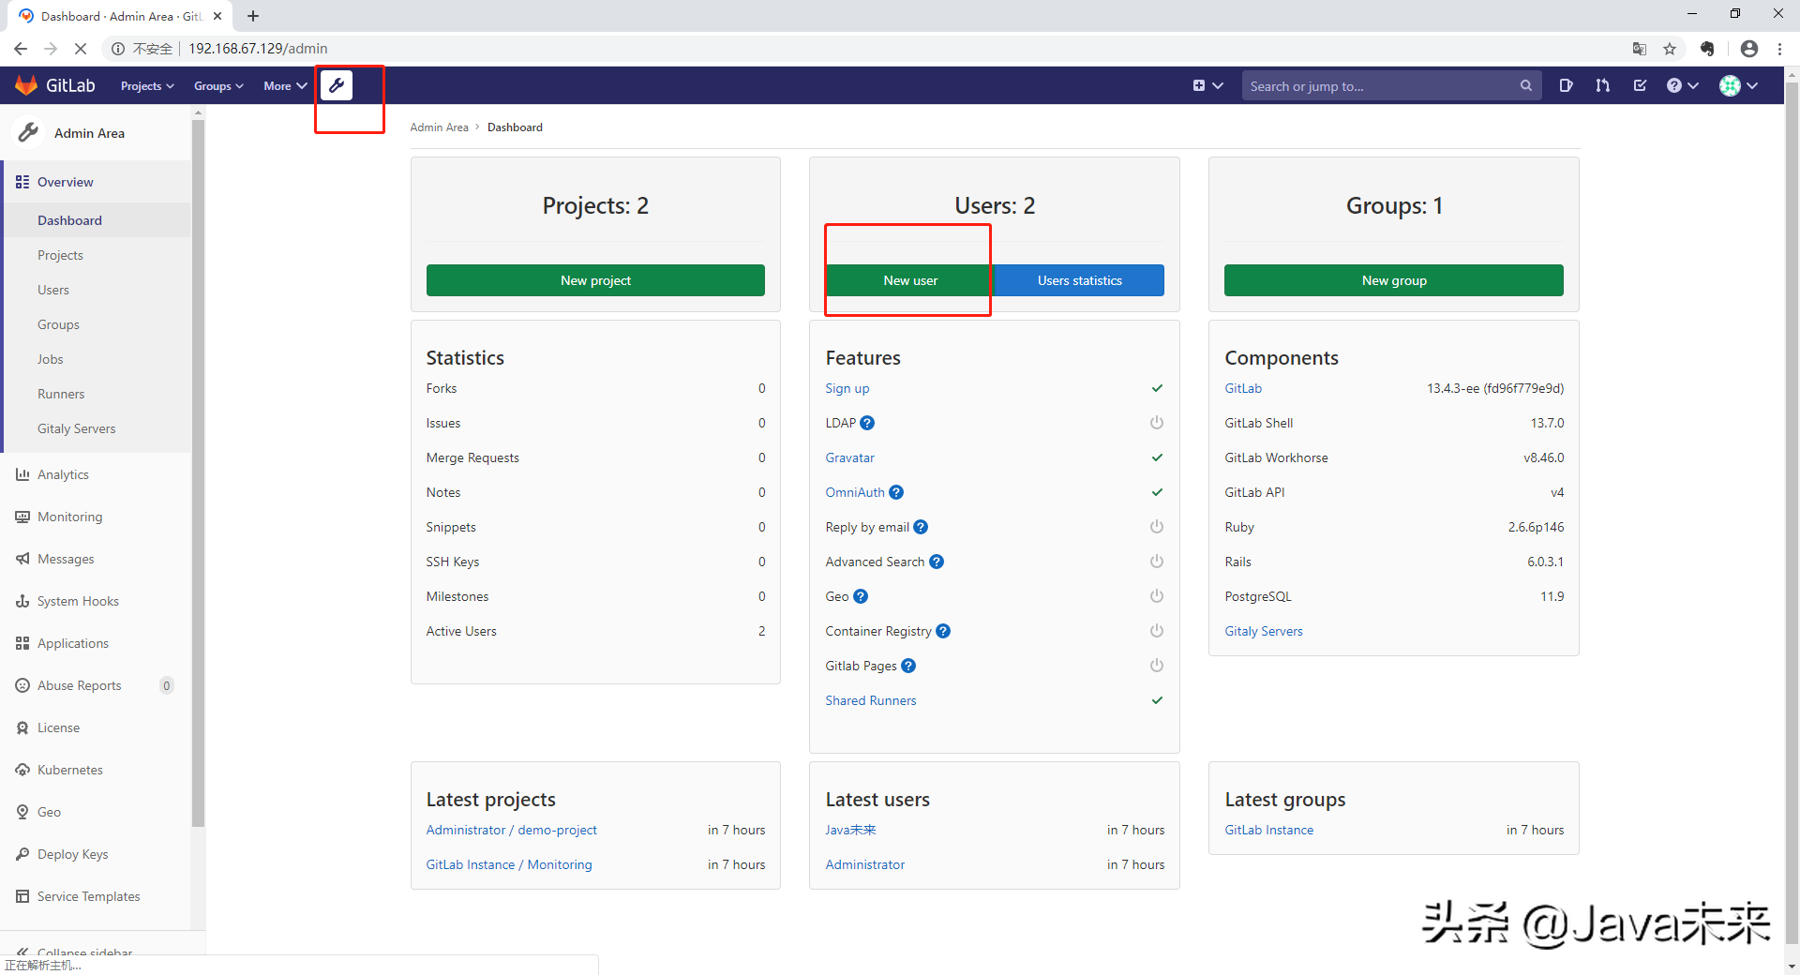The height and width of the screenshot is (975, 1800).
Task: Open Messages in the sidebar
Action: pos(96,559)
